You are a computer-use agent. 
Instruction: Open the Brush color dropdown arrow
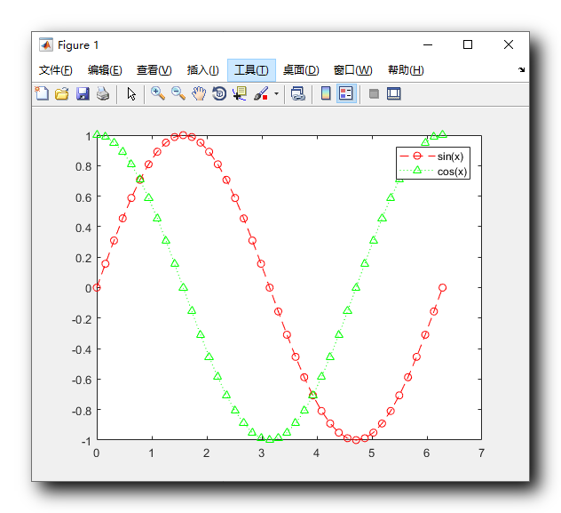(276, 94)
